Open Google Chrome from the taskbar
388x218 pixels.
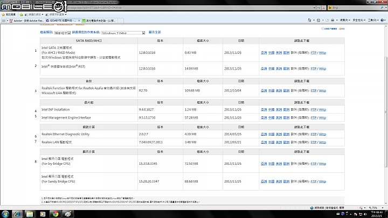pos(56,214)
